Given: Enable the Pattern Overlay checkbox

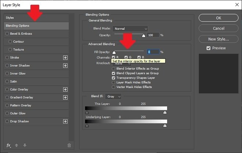Looking at the screenshot, I should [7, 105].
